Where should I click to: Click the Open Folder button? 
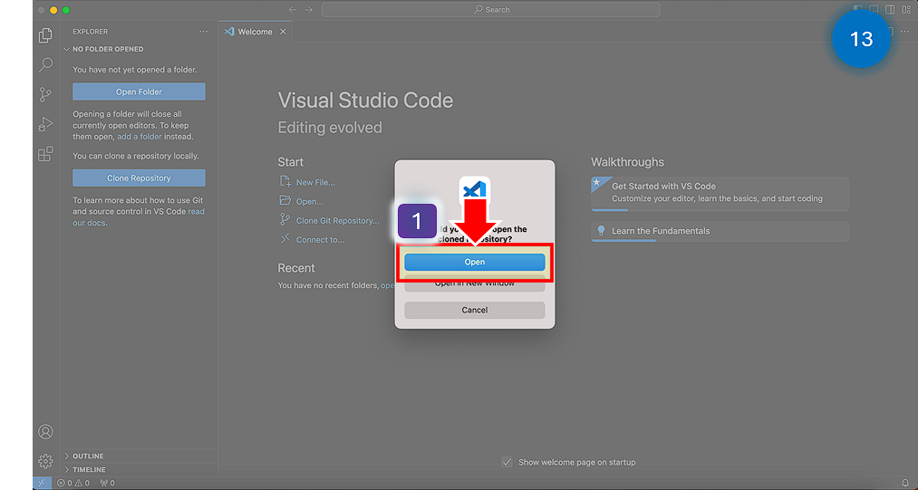click(139, 91)
